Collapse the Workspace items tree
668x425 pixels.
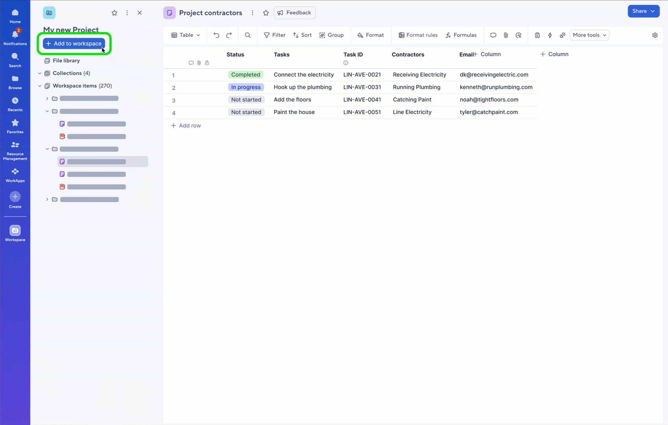pos(40,86)
